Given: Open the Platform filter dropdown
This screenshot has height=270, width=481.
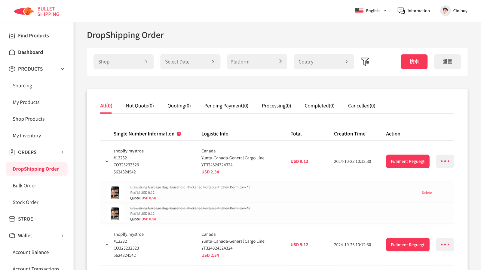Looking at the screenshot, I should 257,62.
